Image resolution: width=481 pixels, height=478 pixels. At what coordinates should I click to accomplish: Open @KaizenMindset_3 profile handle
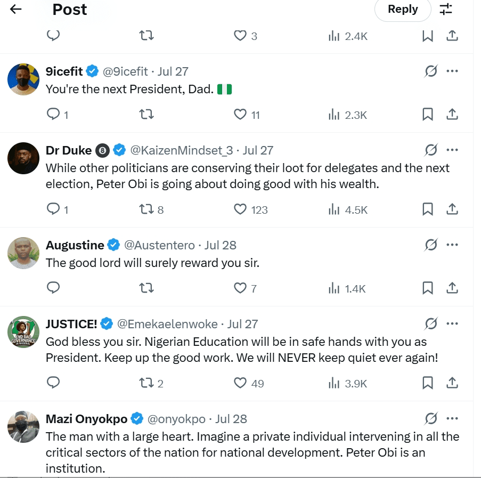pos(181,150)
